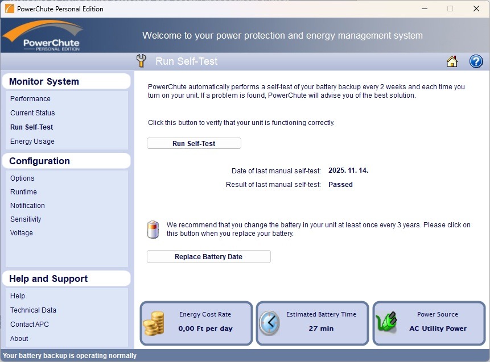Click the Result of last manual self-test label
This screenshot has width=490, height=362.
tap(273, 185)
